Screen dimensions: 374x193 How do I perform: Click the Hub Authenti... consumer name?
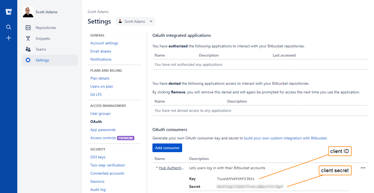click(171, 168)
